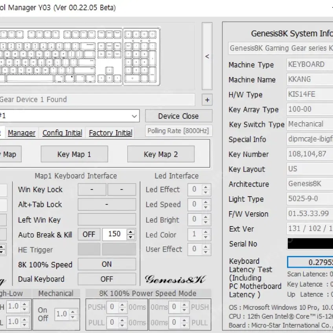Toggle the Alt+Tab Lock button
333x333 pixels.
point(107,204)
